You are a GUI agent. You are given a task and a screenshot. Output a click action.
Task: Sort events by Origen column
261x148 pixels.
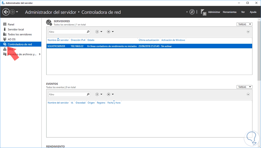coord(91,103)
